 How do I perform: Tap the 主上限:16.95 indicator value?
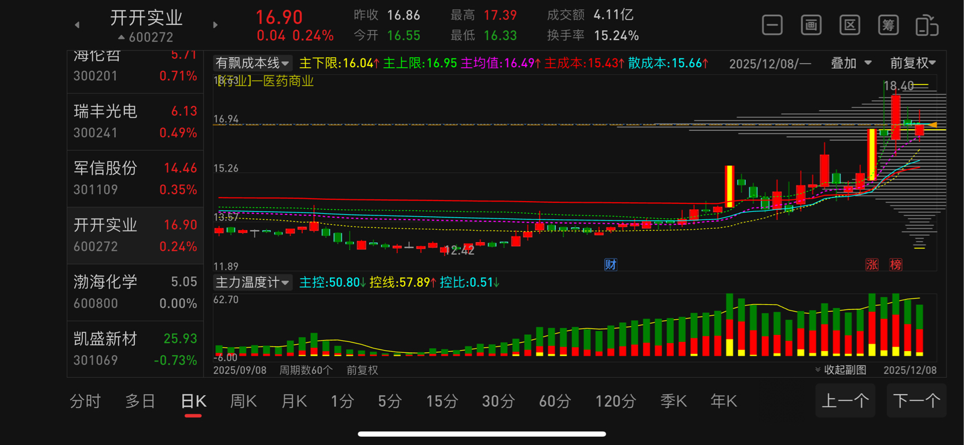420,63
